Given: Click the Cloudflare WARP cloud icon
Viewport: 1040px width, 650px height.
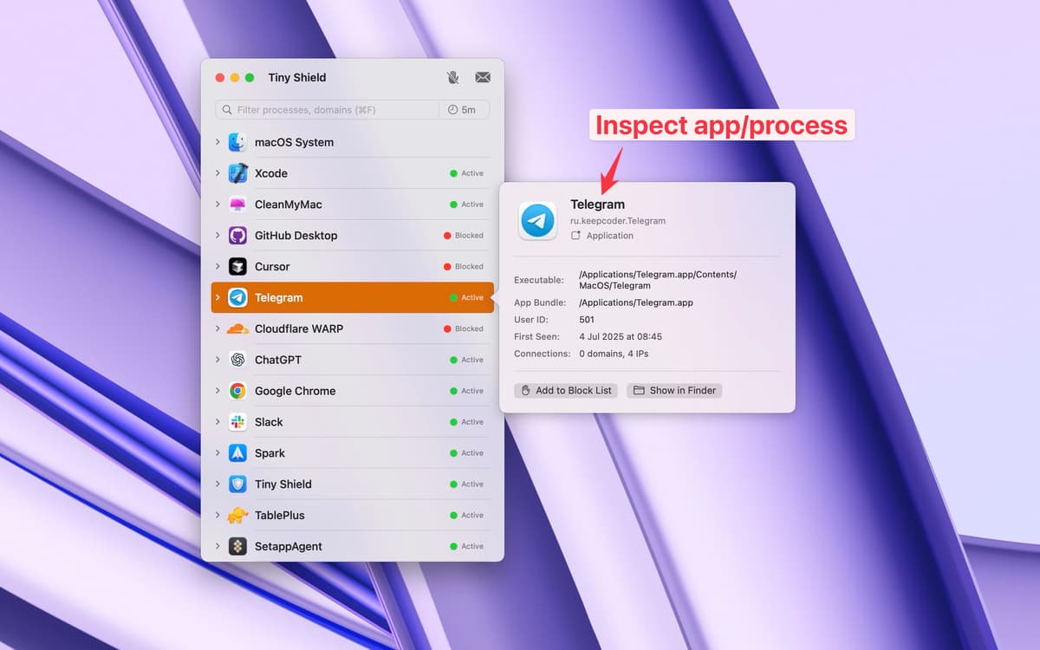Looking at the screenshot, I should click(237, 329).
